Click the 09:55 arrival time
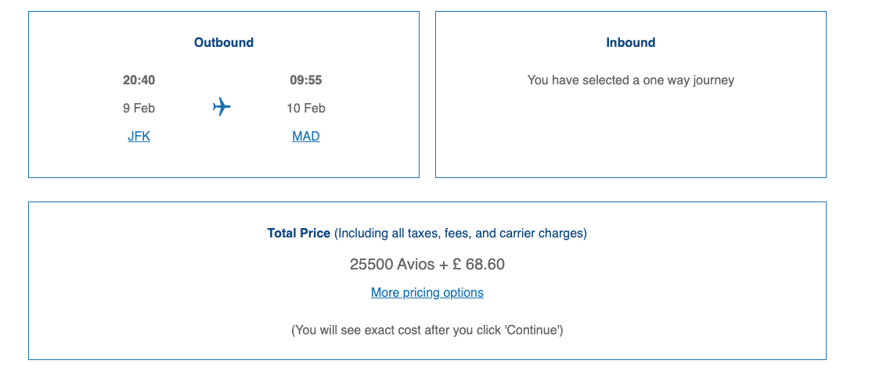890x371 pixels. click(306, 80)
